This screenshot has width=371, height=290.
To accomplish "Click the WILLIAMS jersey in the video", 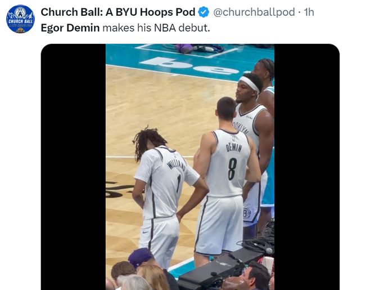I will [166, 182].
